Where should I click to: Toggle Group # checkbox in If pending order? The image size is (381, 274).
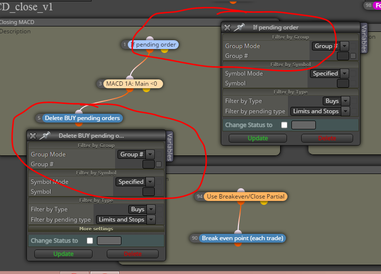[353, 56]
